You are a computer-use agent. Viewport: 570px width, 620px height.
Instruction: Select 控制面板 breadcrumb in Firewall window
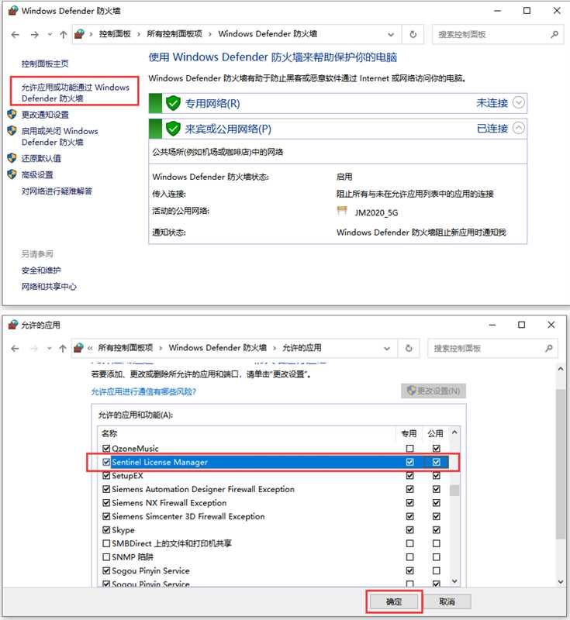tap(115, 34)
